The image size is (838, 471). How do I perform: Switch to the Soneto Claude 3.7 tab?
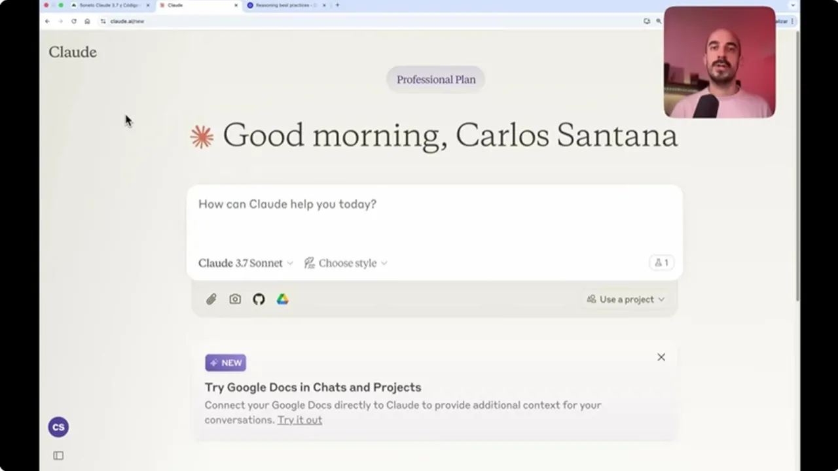pyautogui.click(x=109, y=5)
